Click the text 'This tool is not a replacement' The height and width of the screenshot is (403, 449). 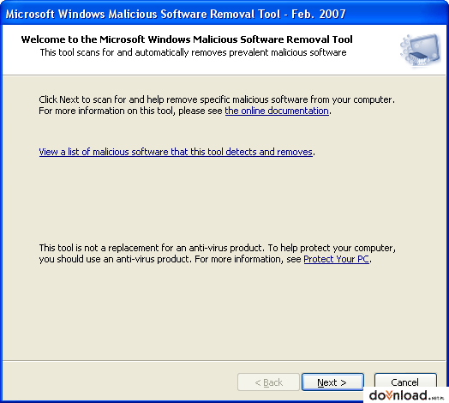[x=99, y=248]
